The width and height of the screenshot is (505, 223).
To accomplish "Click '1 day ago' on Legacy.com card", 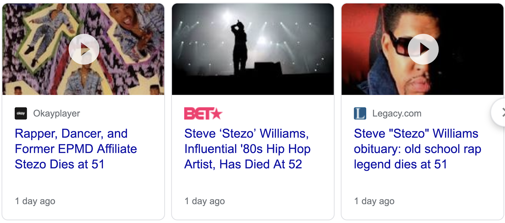I will (374, 201).
